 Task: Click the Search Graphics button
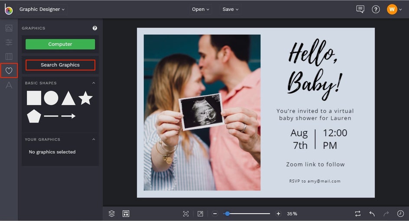(x=60, y=65)
